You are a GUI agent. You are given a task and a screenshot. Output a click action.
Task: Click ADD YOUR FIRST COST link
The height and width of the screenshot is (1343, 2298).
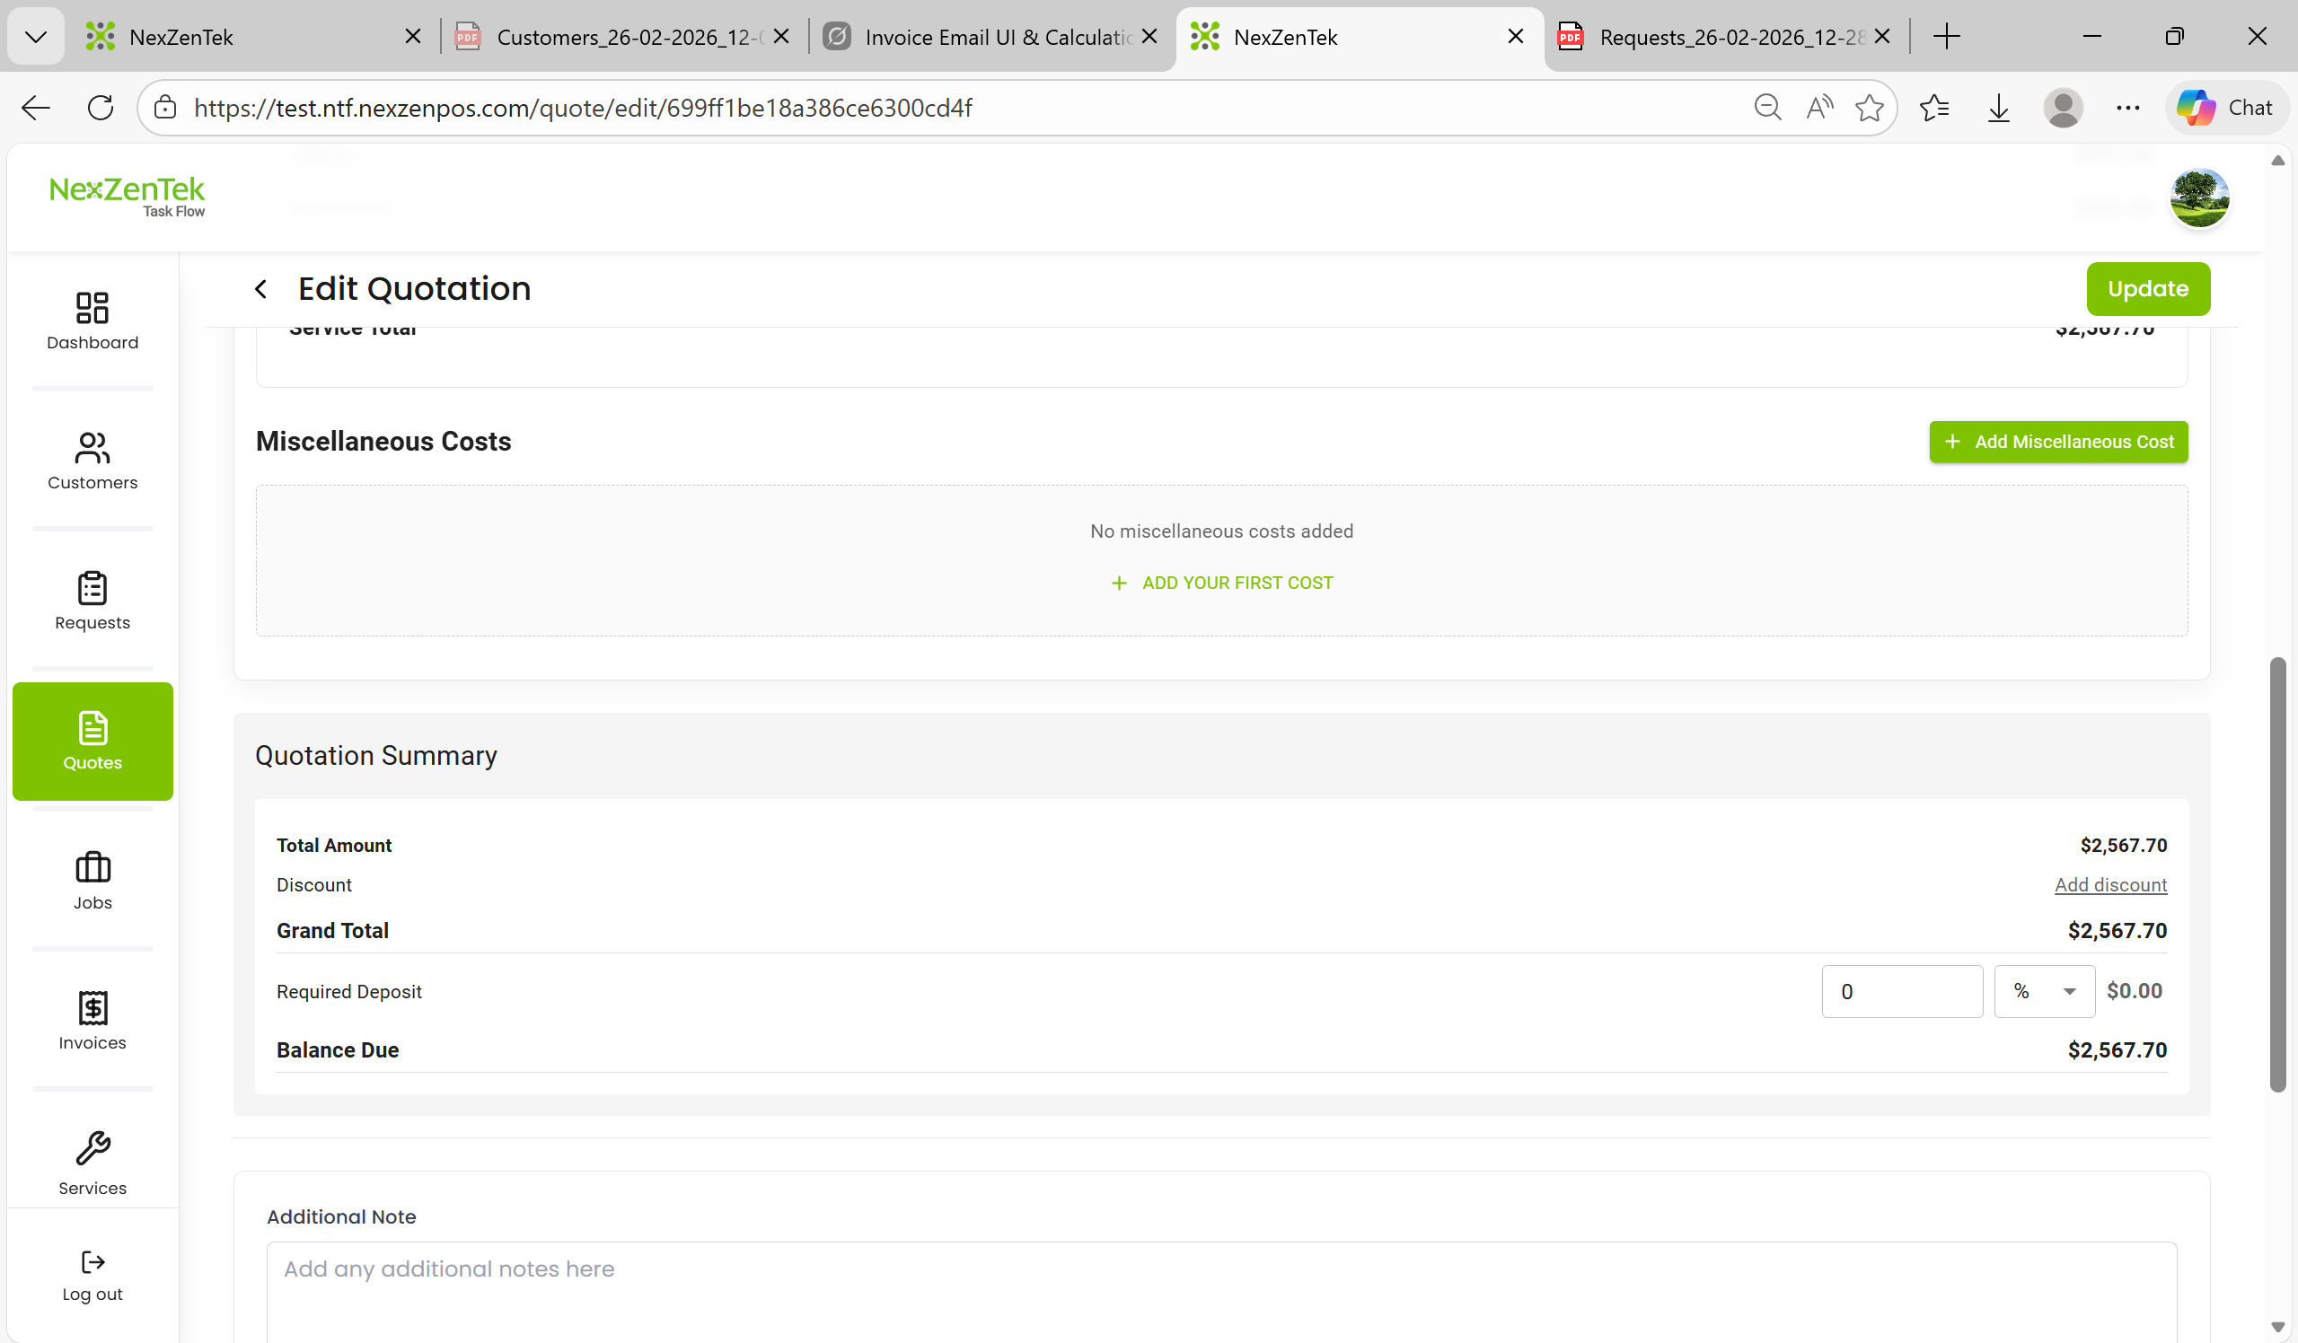pyautogui.click(x=1222, y=583)
